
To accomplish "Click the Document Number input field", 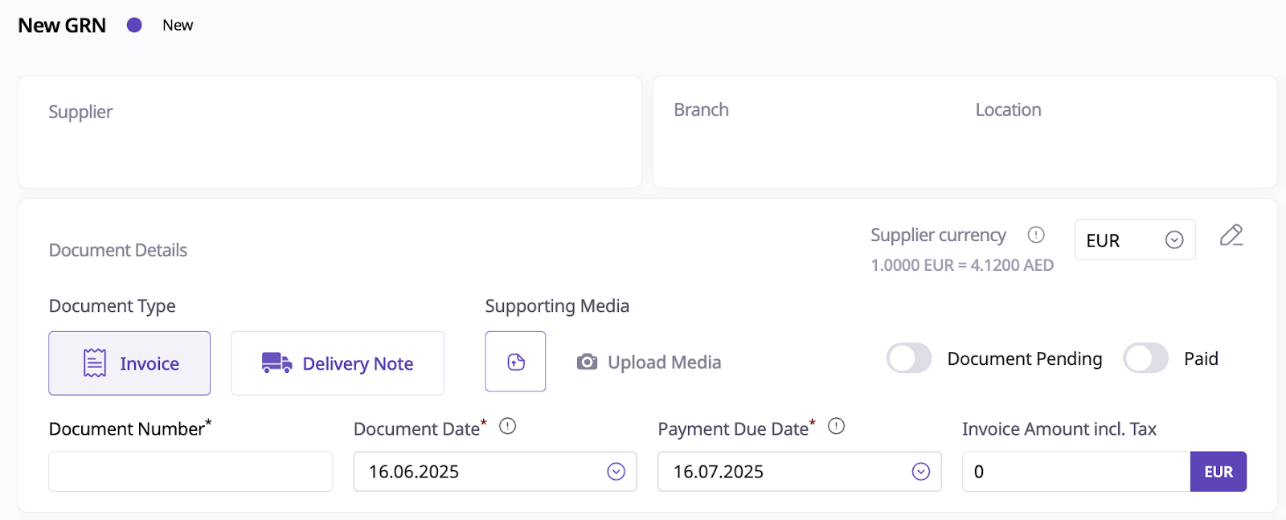I will pyautogui.click(x=190, y=472).
